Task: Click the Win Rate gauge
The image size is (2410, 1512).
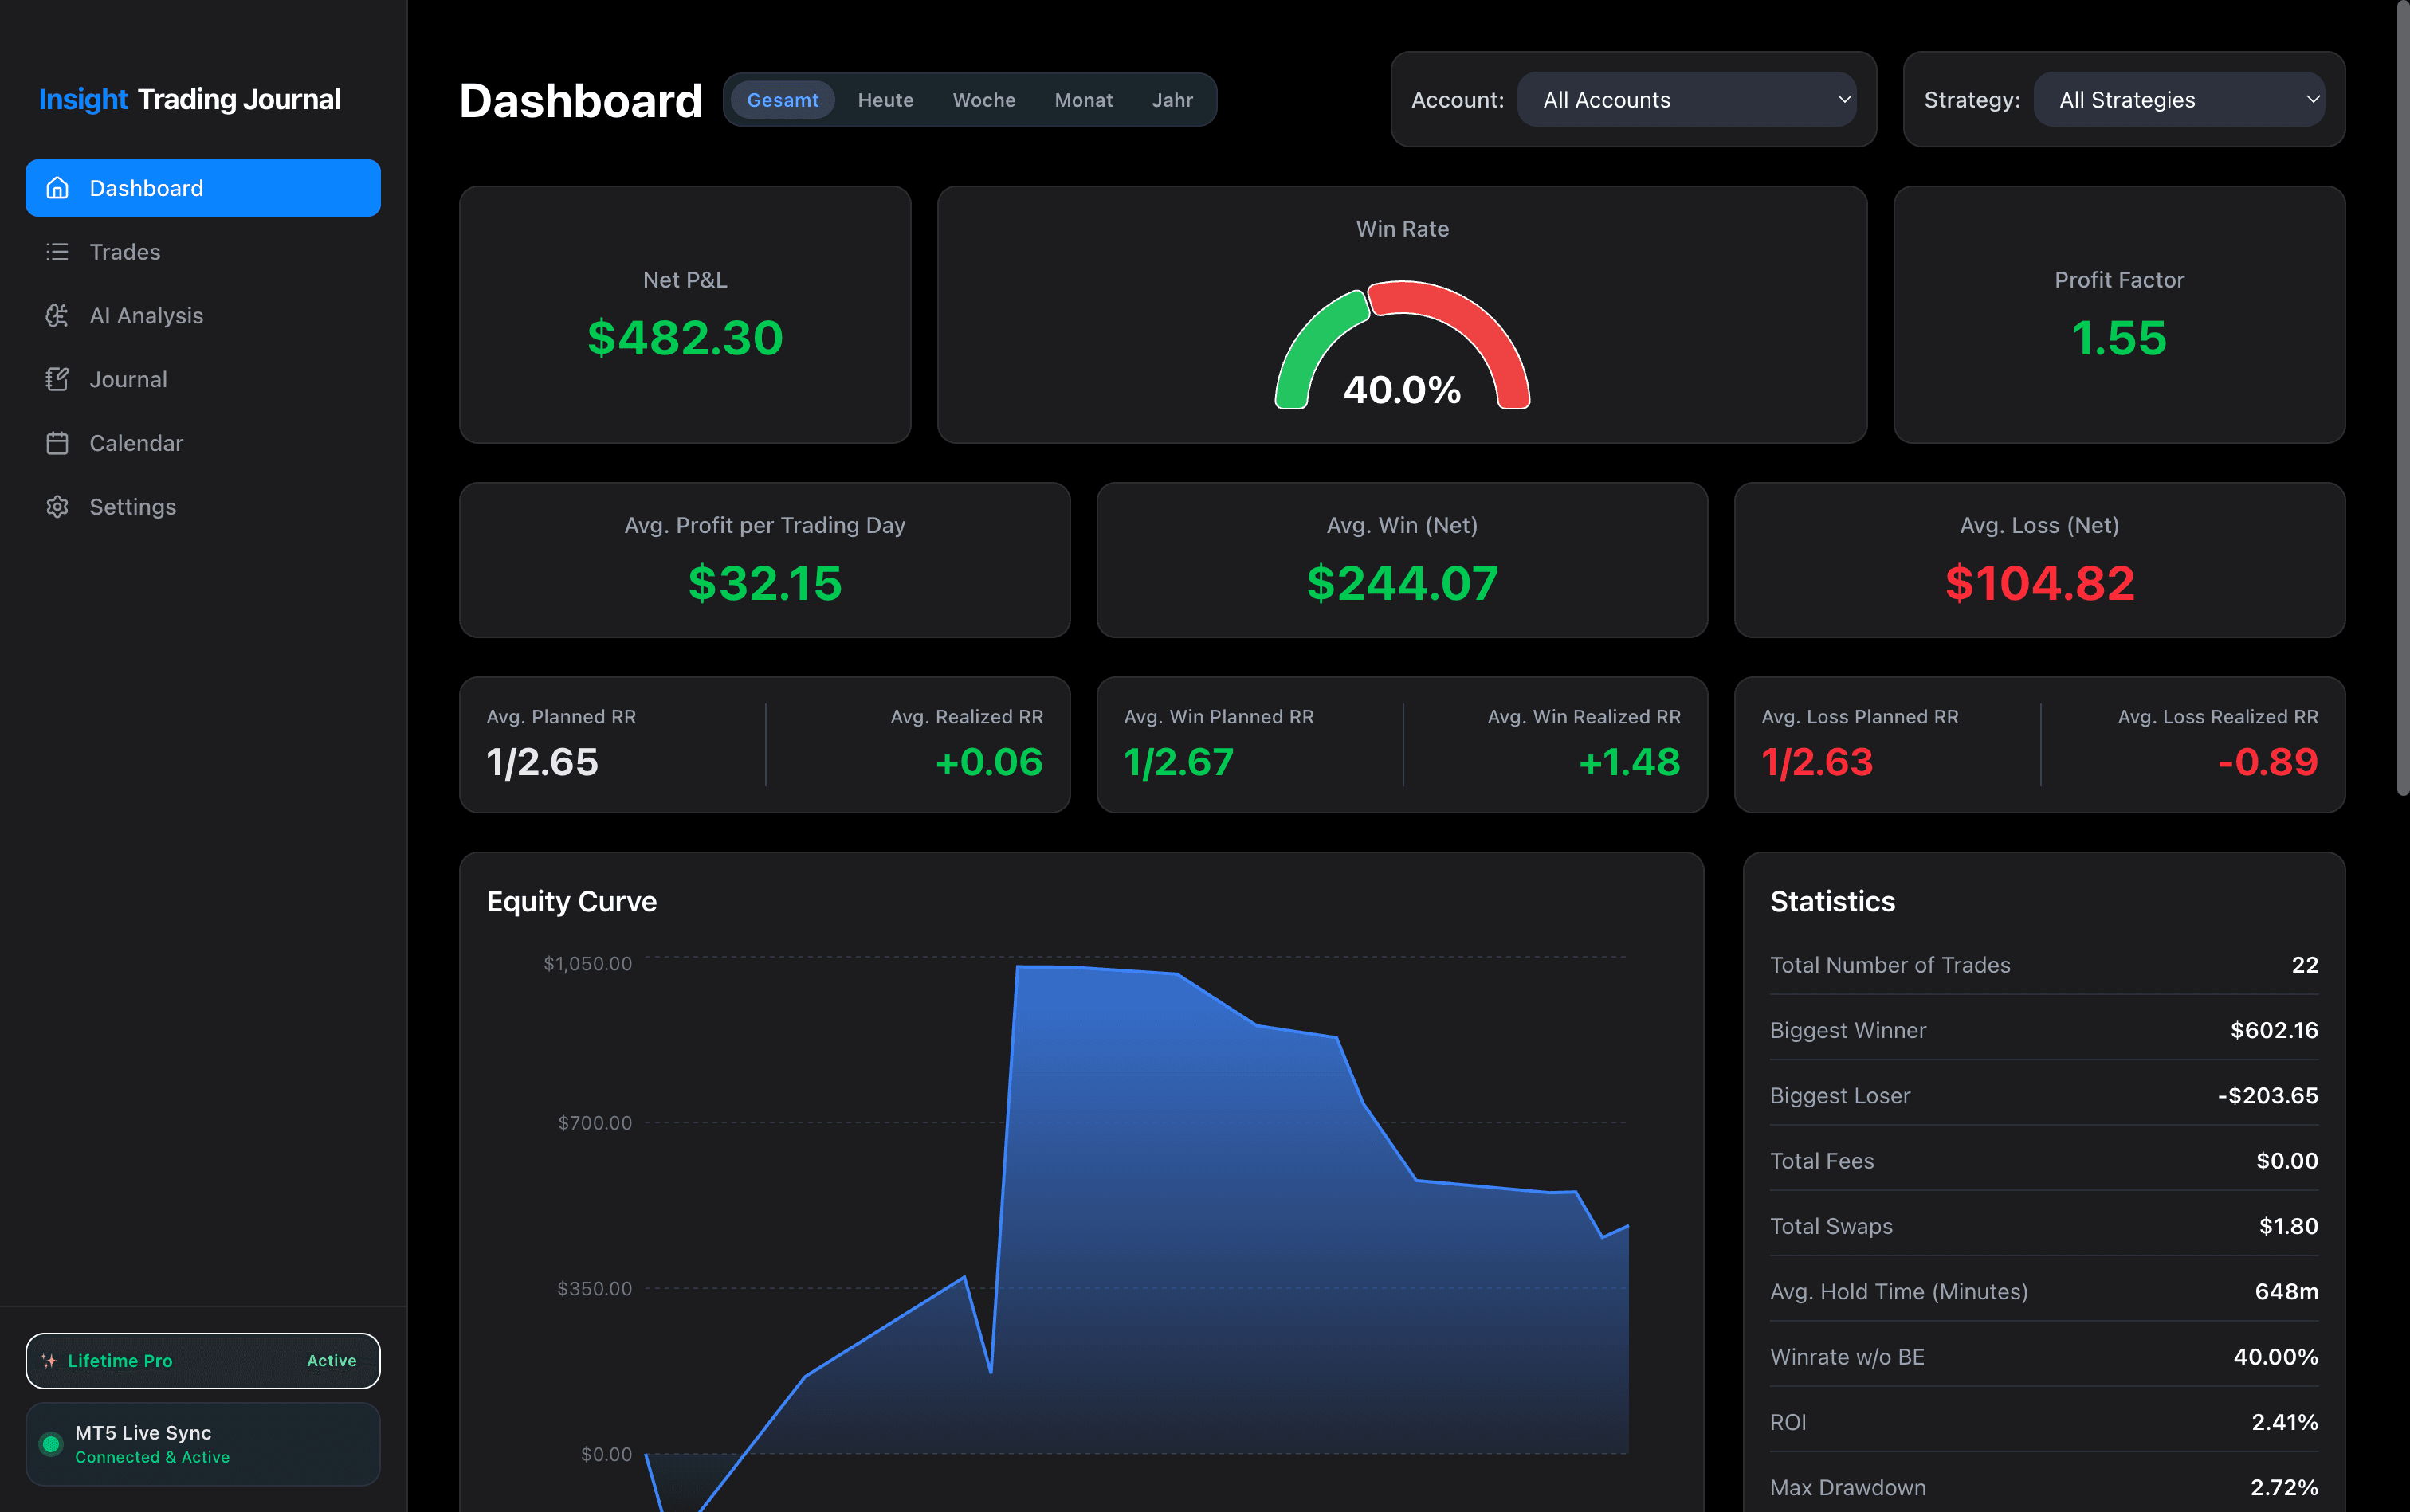Action: 1403,346
